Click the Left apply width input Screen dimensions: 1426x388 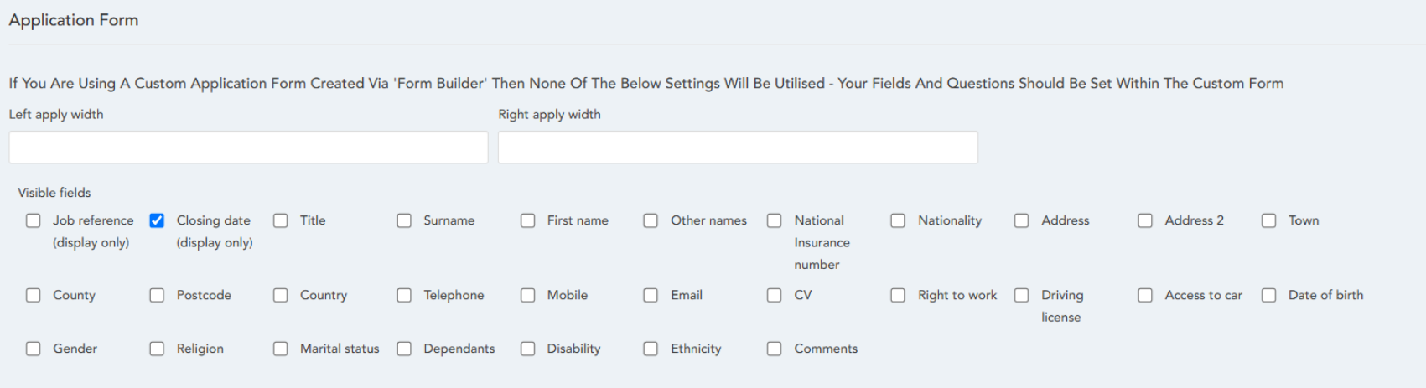pyautogui.click(x=248, y=147)
